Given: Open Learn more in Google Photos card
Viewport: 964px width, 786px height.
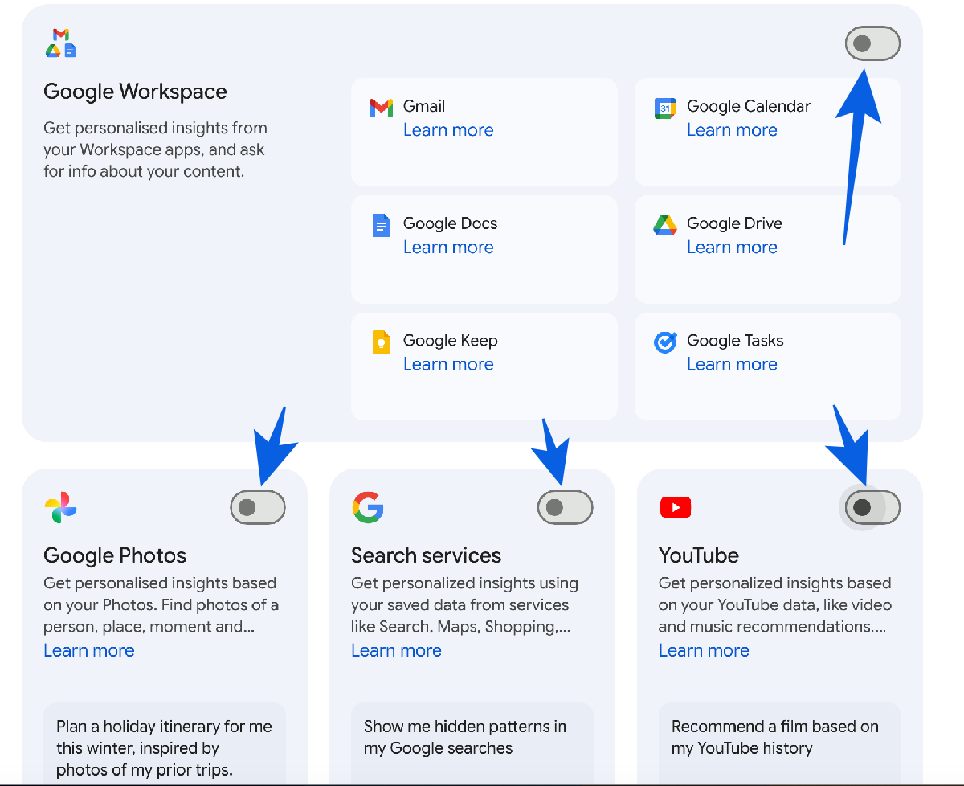Looking at the screenshot, I should [x=89, y=650].
